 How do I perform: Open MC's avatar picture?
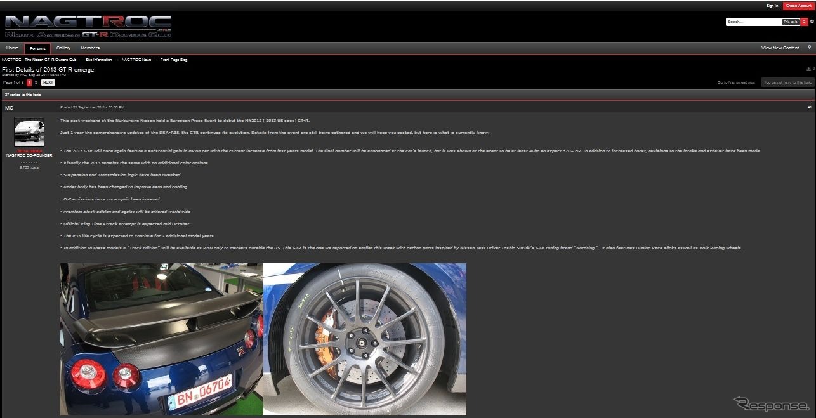pos(29,132)
